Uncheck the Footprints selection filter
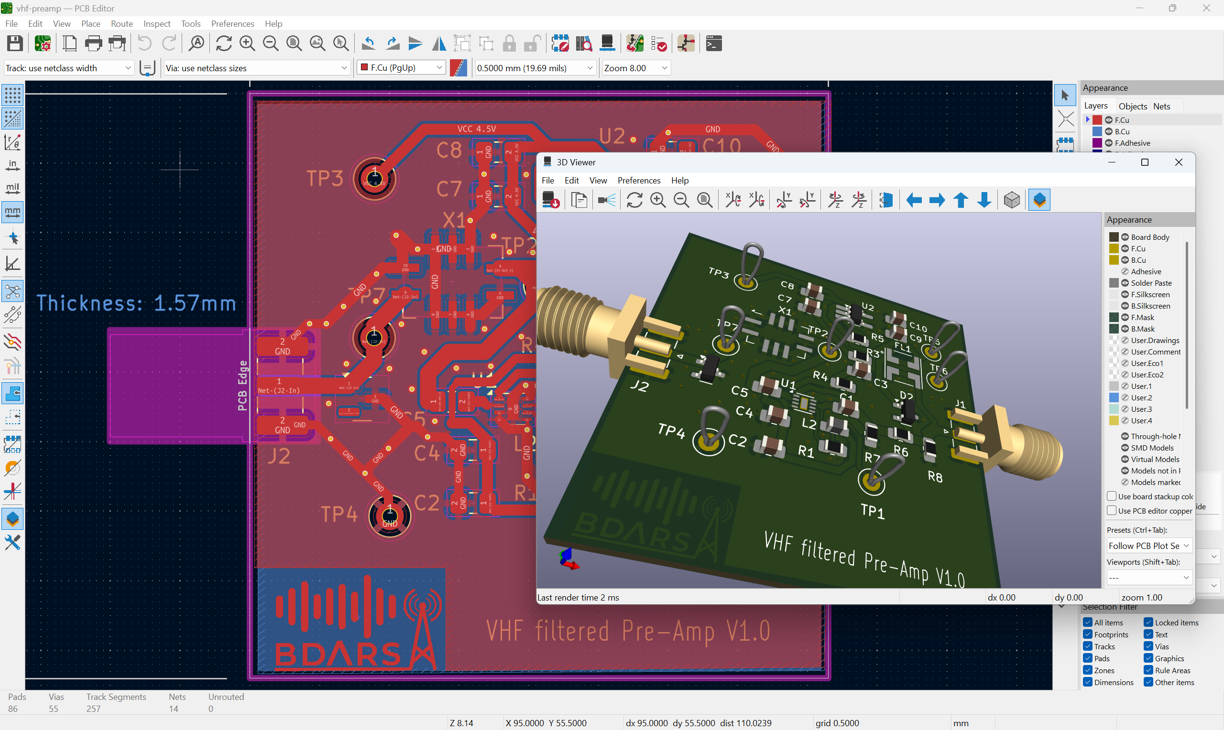 click(x=1088, y=634)
